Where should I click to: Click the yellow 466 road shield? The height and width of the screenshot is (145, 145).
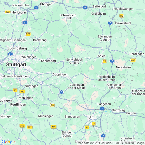coord(133,60)
